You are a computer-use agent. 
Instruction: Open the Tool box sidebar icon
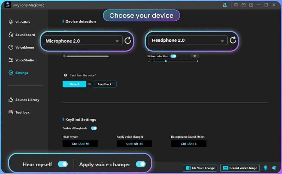tap(11, 112)
